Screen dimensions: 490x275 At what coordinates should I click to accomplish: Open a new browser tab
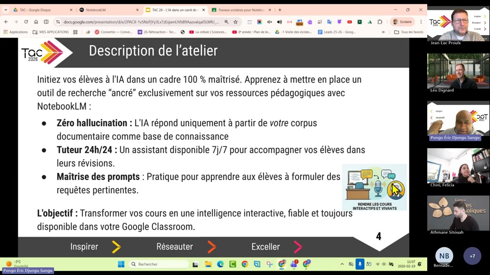[x=280, y=10]
